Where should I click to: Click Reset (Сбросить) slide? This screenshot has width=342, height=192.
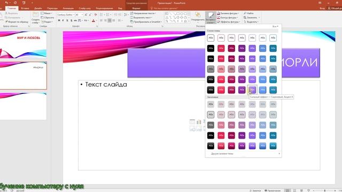[48, 18]
